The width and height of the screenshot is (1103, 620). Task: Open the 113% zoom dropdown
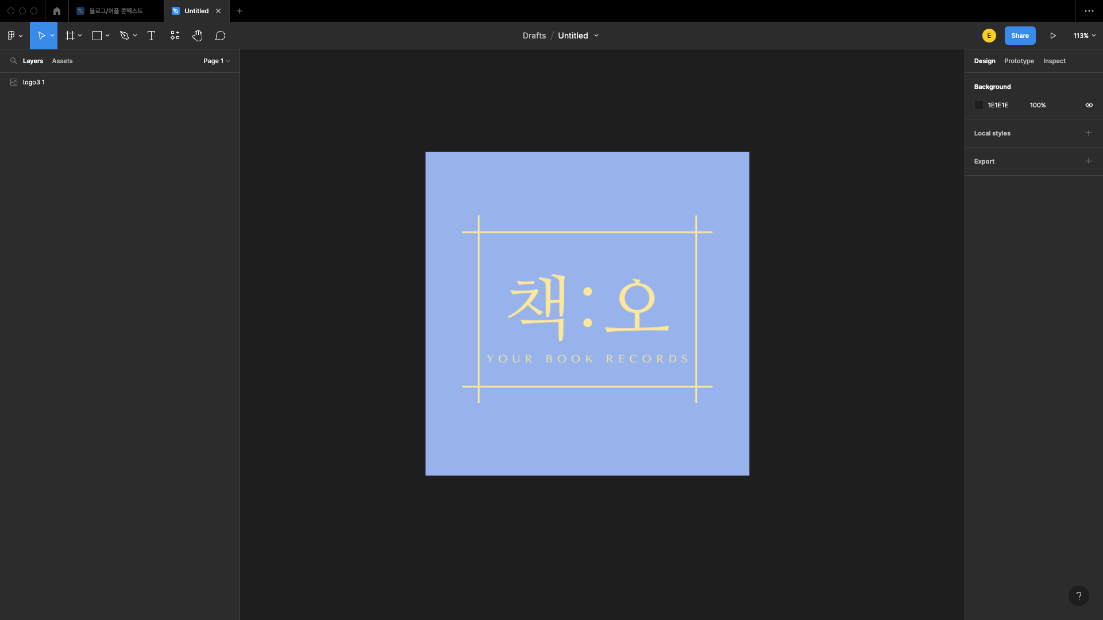click(1084, 36)
